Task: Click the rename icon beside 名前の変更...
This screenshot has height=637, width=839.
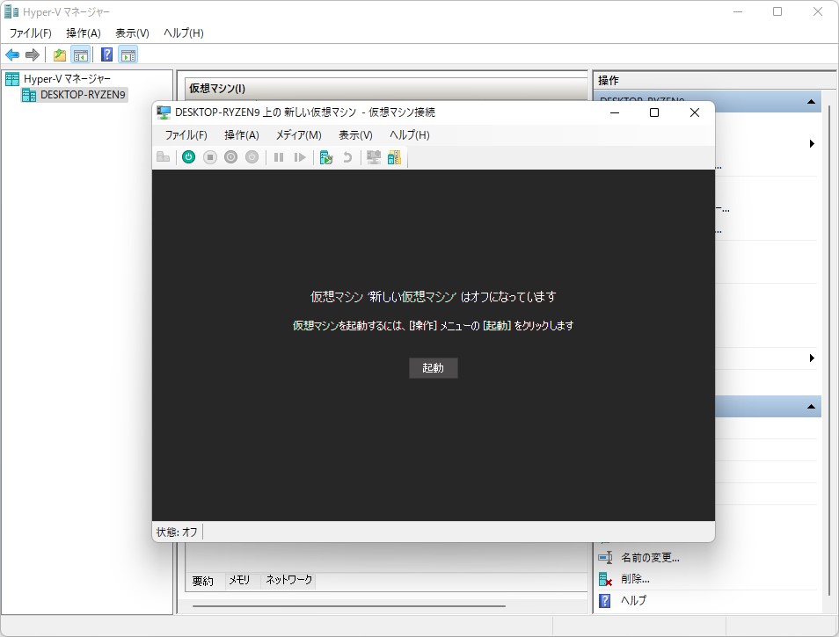Action: point(605,558)
